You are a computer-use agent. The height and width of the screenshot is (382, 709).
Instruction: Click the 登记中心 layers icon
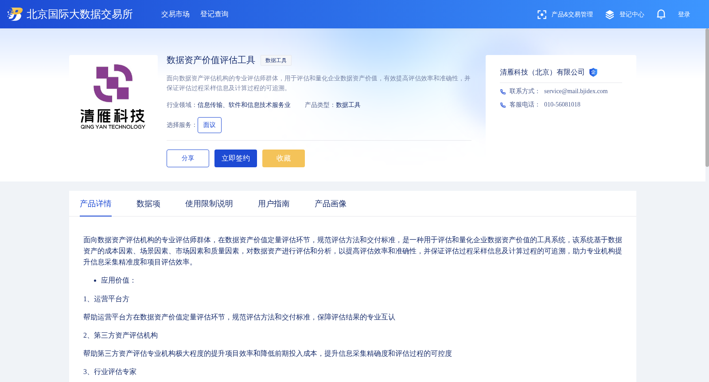pos(610,15)
